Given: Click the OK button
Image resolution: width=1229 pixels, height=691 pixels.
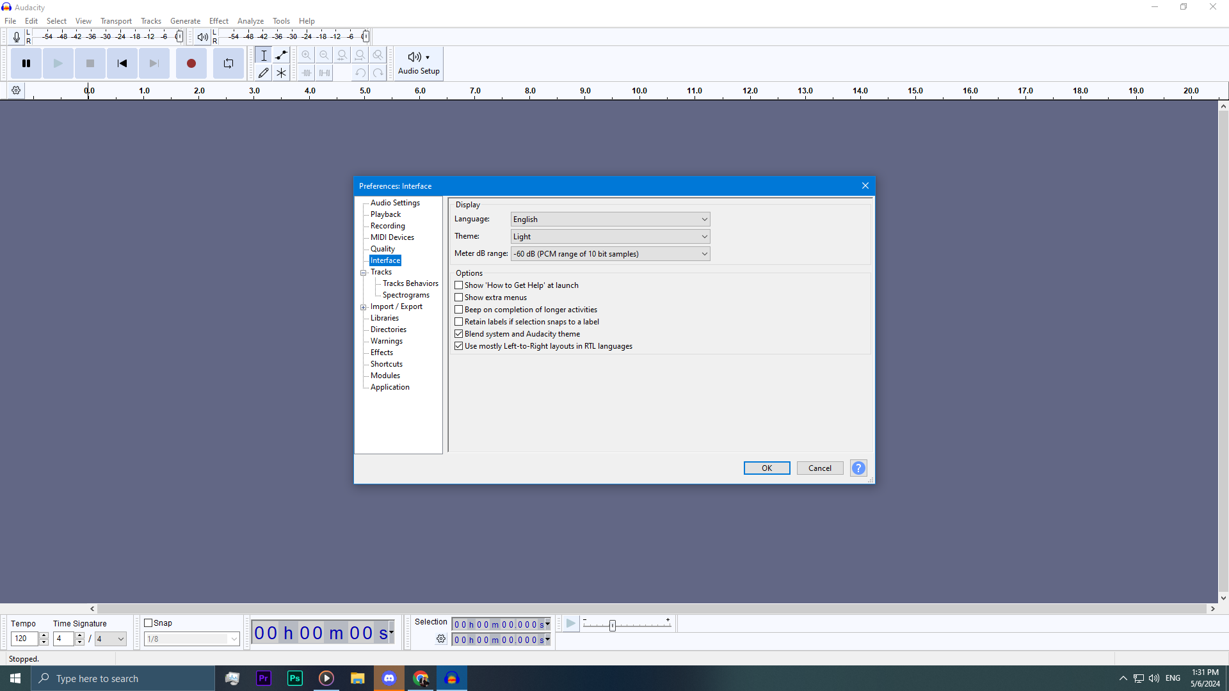Looking at the screenshot, I should (766, 468).
